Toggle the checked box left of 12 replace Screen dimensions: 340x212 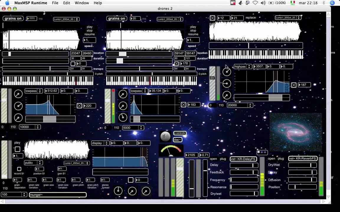[212, 18]
